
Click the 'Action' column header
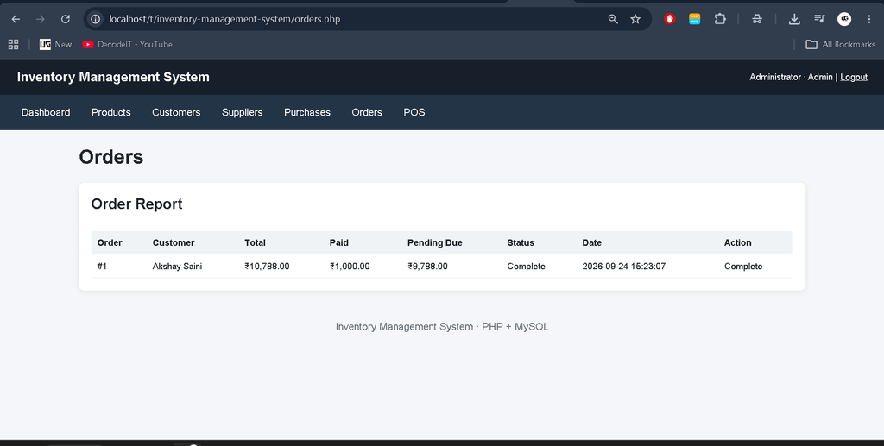[x=737, y=242]
